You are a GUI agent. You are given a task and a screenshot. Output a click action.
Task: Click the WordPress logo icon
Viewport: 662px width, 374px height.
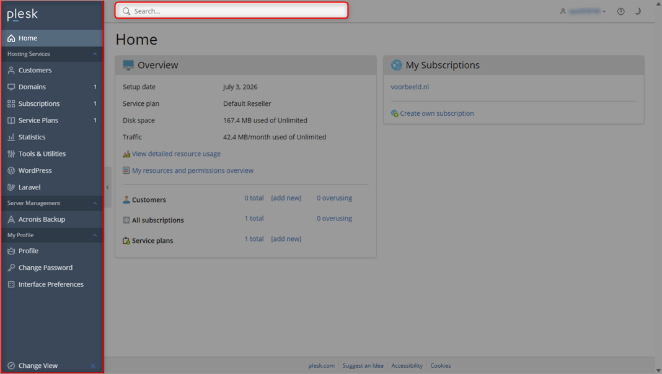(x=11, y=171)
